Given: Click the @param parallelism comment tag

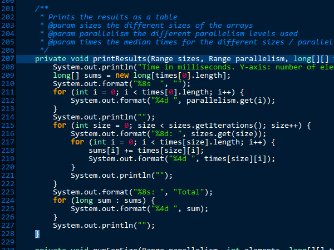Looking at the screenshot, I should 89,34.
